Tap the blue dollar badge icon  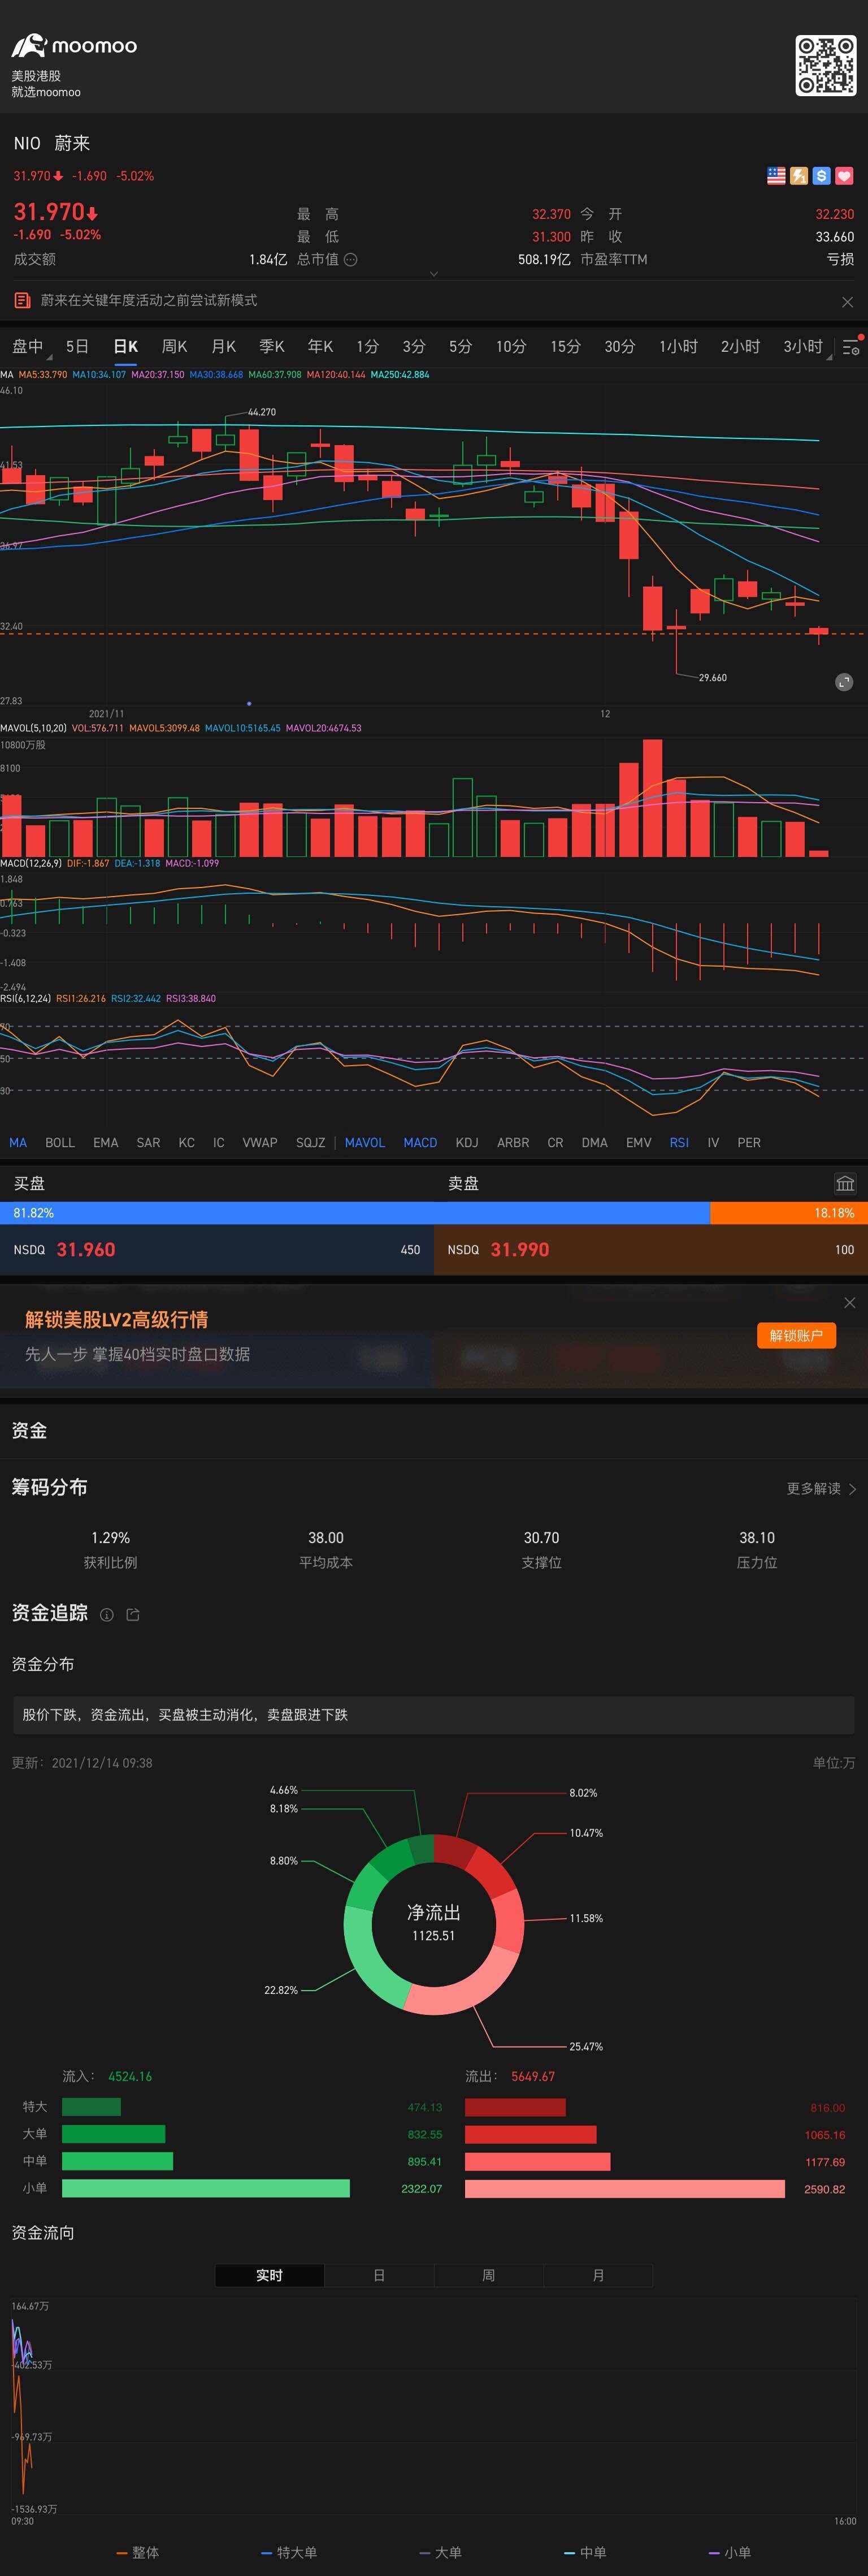point(821,176)
